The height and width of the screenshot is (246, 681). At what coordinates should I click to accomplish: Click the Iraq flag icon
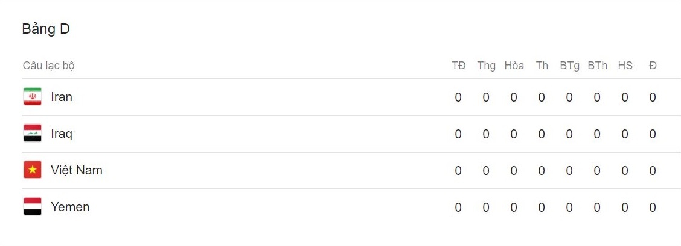[x=33, y=134]
